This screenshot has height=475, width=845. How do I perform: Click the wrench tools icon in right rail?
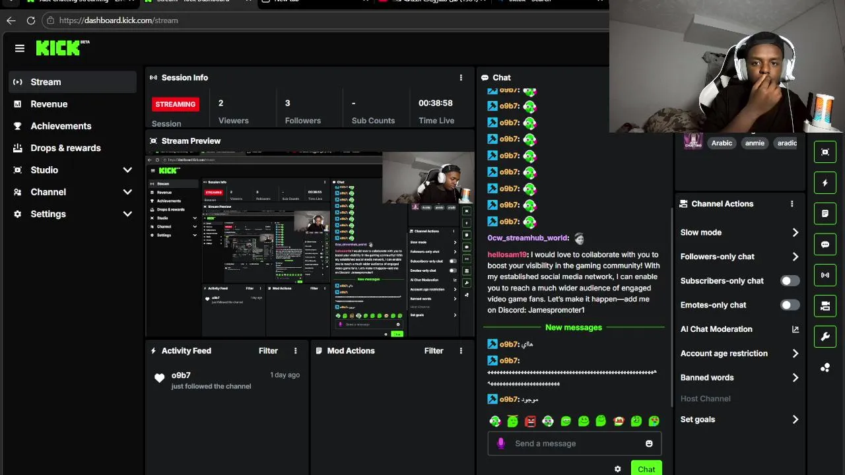pos(825,337)
